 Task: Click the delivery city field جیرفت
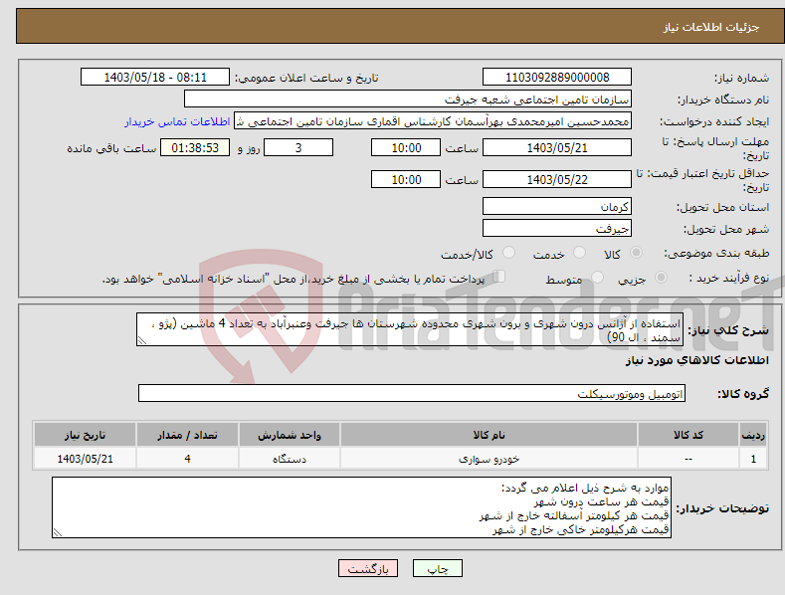pyautogui.click(x=557, y=229)
